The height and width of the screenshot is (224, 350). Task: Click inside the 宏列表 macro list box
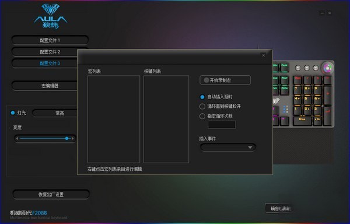coord(114,119)
